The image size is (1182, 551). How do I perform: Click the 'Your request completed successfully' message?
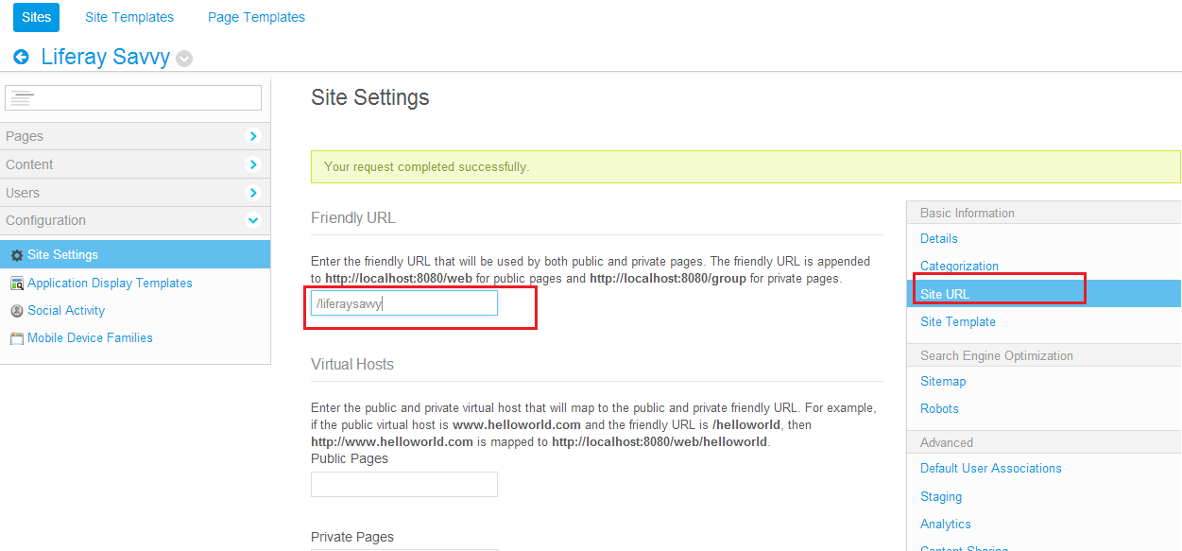pyautogui.click(x=426, y=166)
